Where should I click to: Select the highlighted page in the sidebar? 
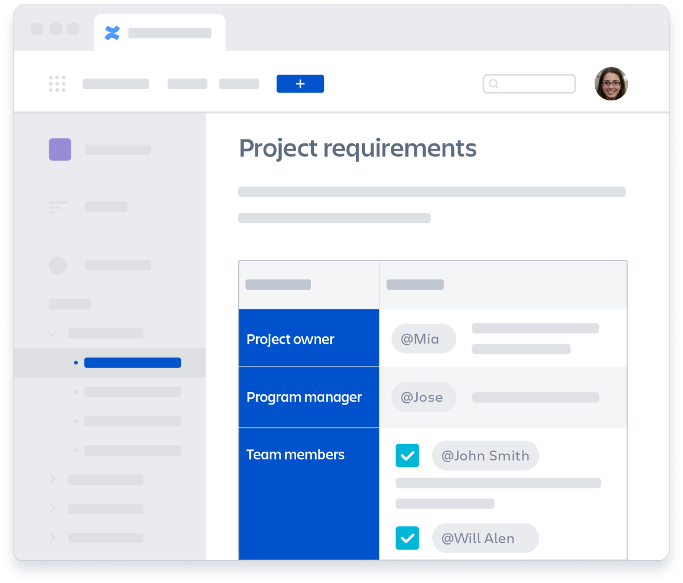click(x=133, y=363)
